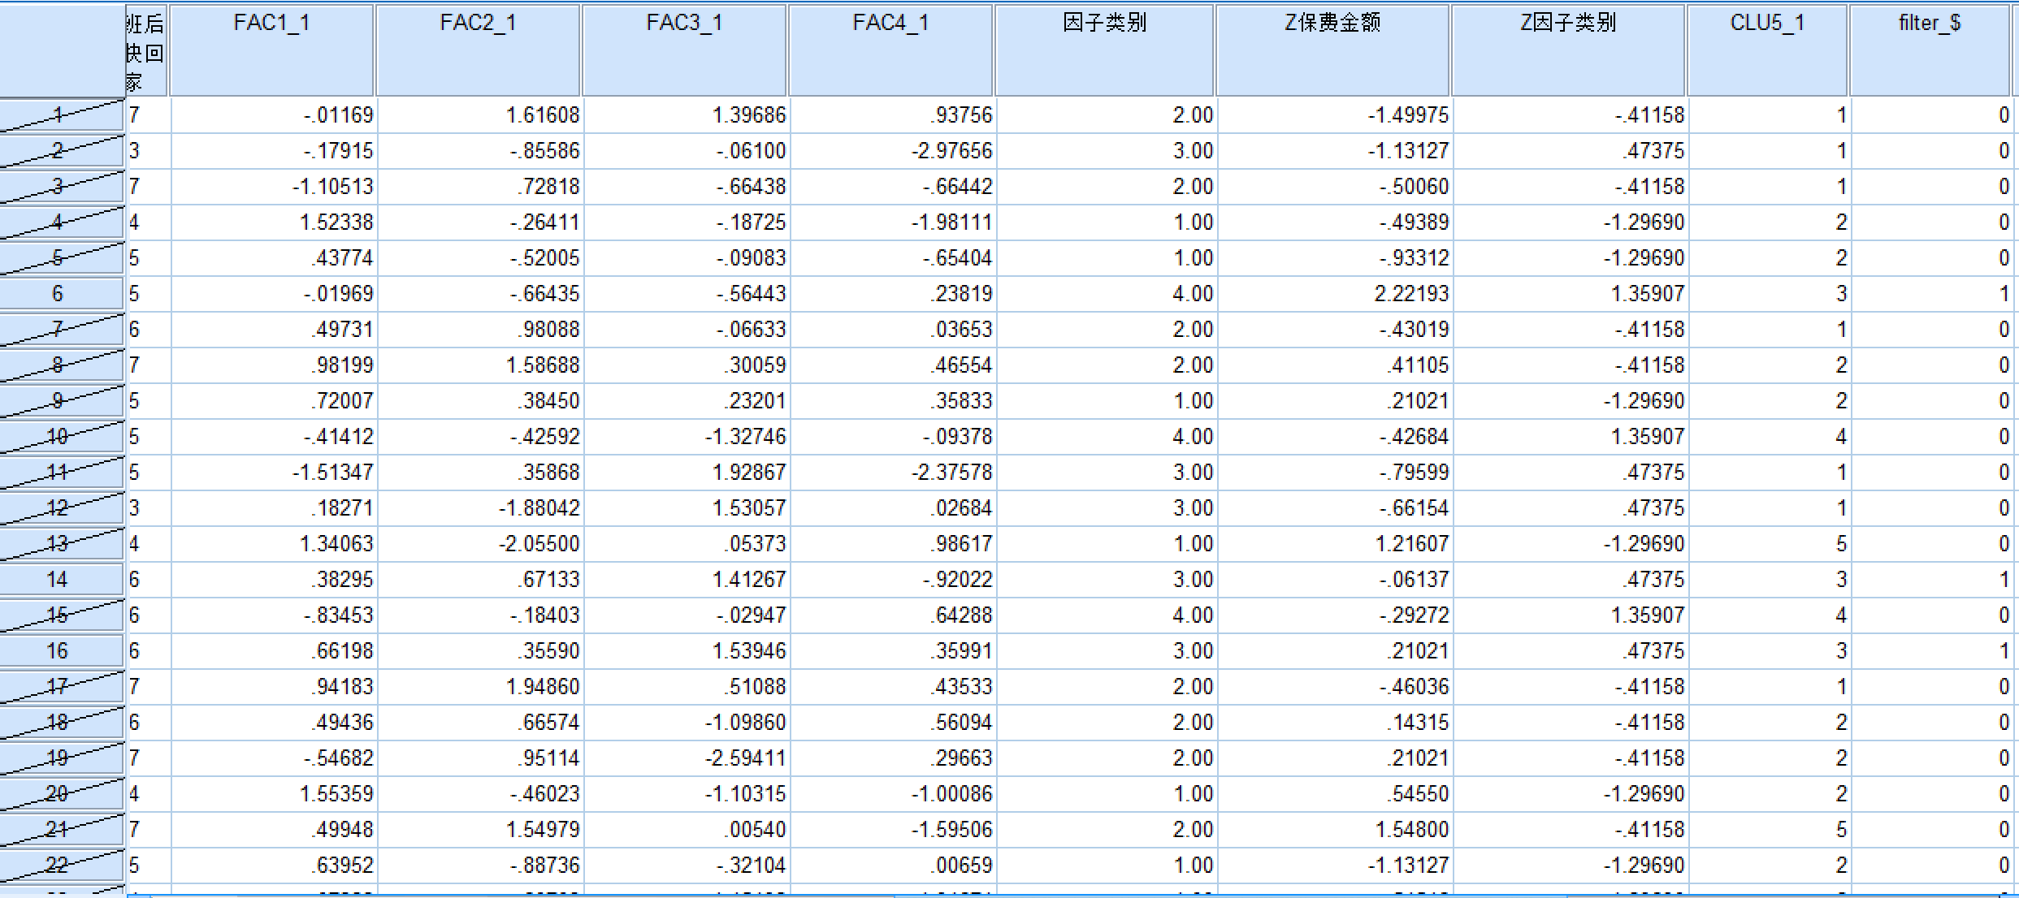This screenshot has height=898, width=2019.
Task: Select the FAC3_1 column header
Action: (x=685, y=50)
